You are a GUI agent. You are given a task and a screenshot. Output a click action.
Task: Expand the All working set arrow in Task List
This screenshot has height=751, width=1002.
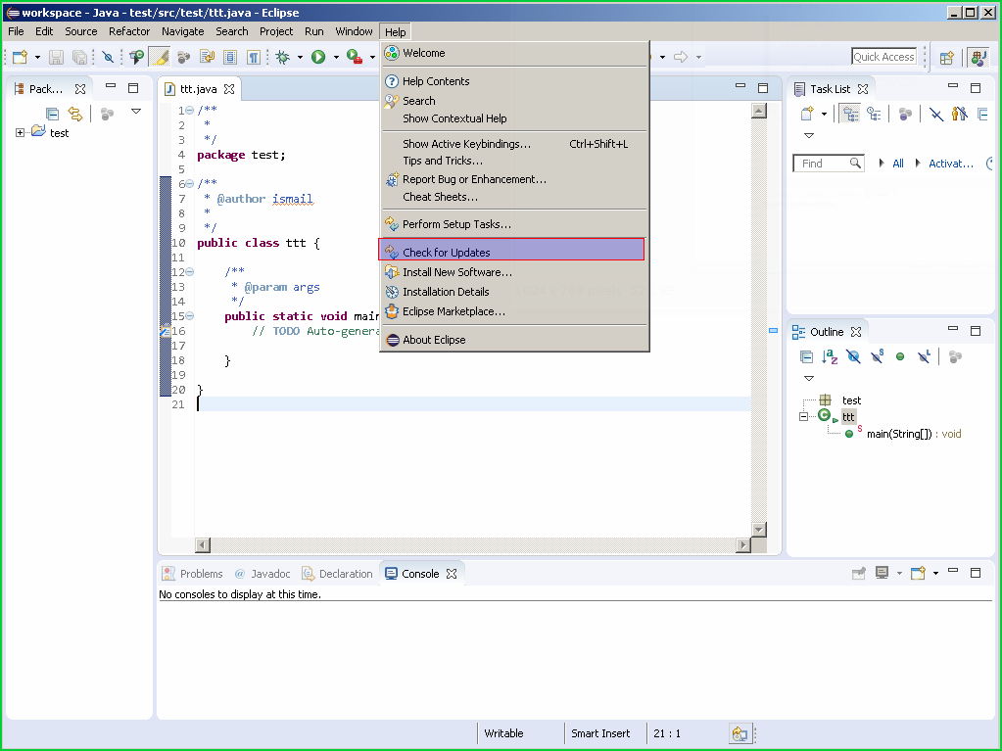coord(882,163)
